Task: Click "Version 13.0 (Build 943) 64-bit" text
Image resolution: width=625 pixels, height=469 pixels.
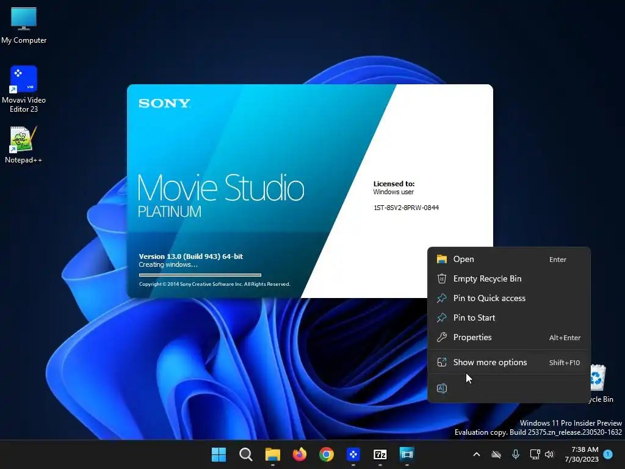Action: pos(191,256)
